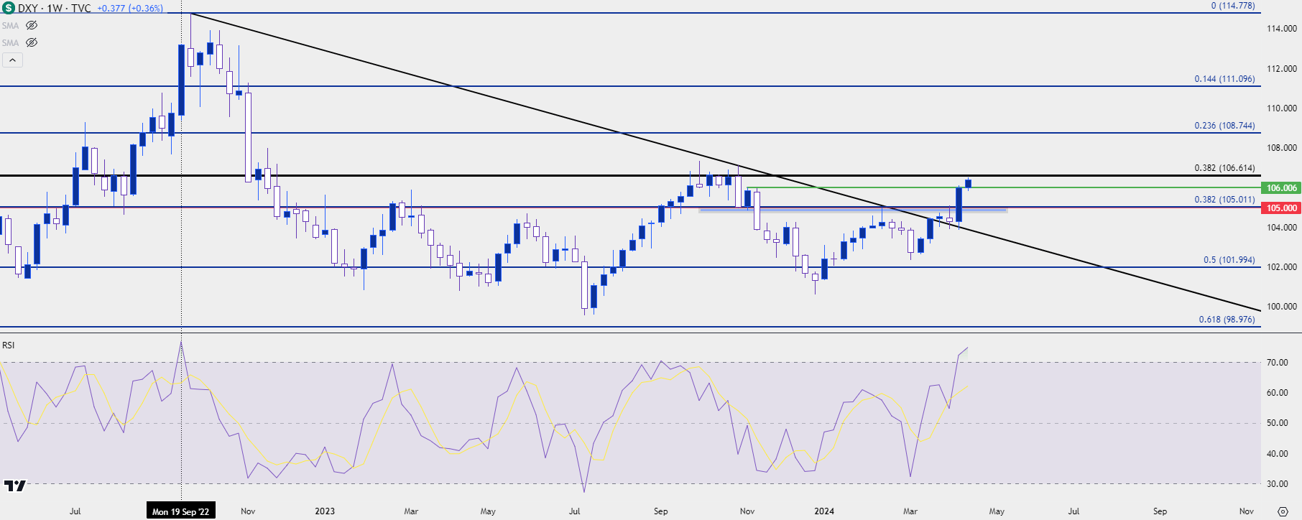Select the 0.618 (98.976) Fibonacci label
Viewport: 1302px width, 520px height.
click(1227, 320)
